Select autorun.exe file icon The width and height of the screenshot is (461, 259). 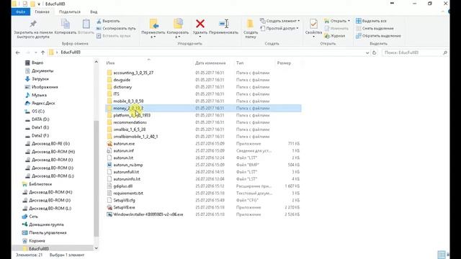click(109, 144)
